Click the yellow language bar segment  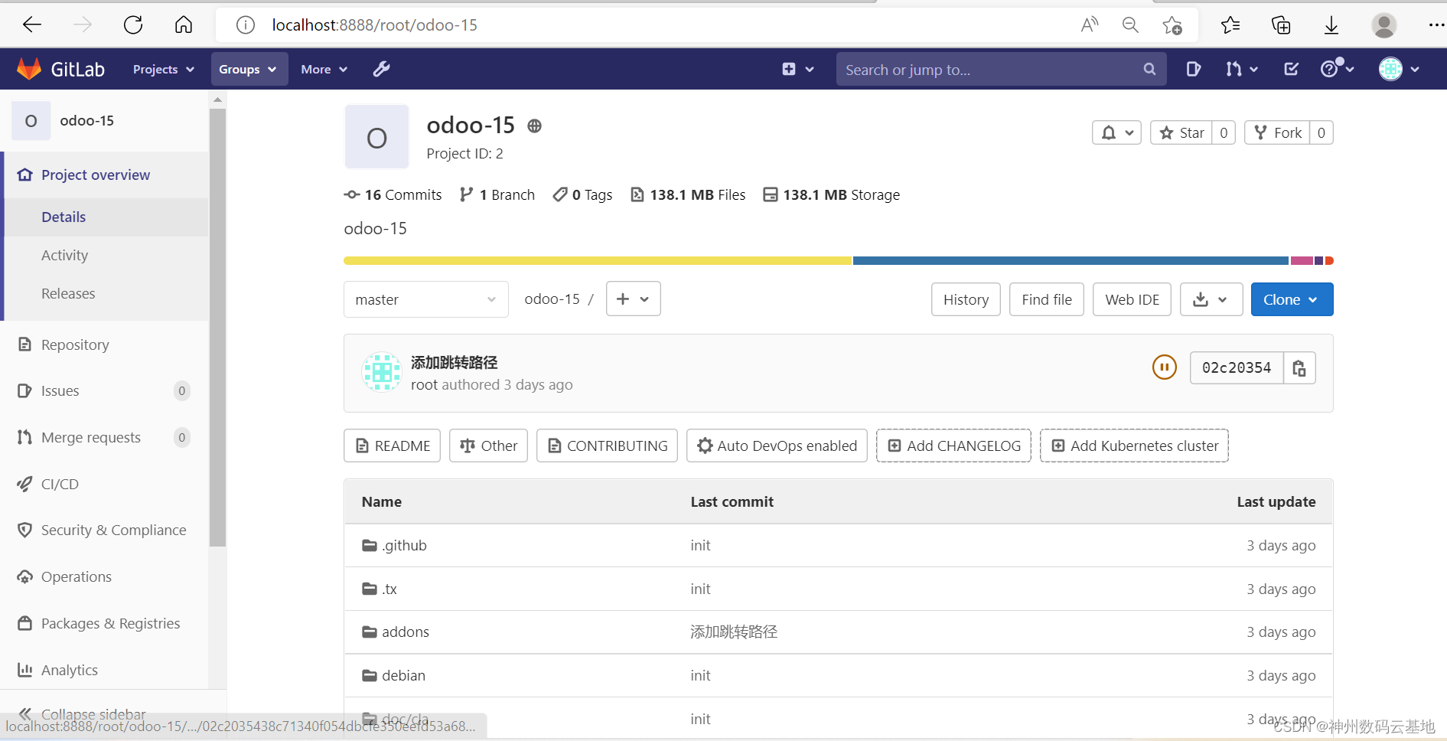(x=598, y=261)
